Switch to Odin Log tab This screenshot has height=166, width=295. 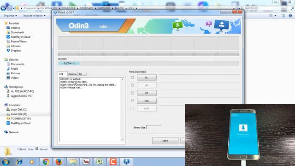tap(61, 74)
